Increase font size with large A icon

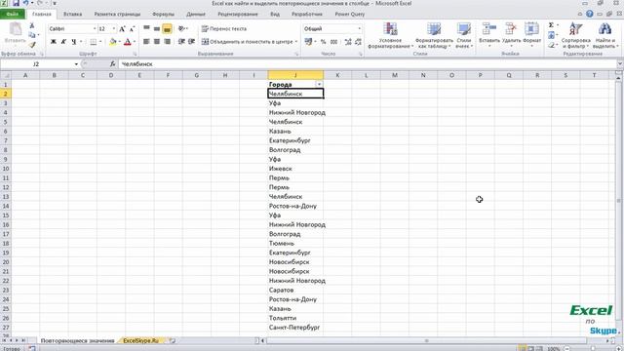tap(122, 28)
